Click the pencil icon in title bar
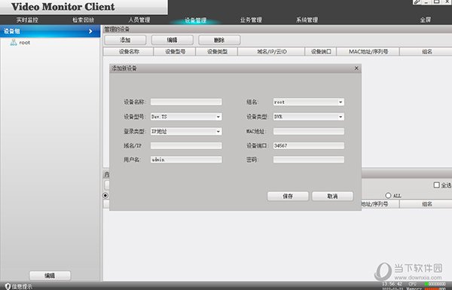452x290 pixels. (x=417, y=2)
